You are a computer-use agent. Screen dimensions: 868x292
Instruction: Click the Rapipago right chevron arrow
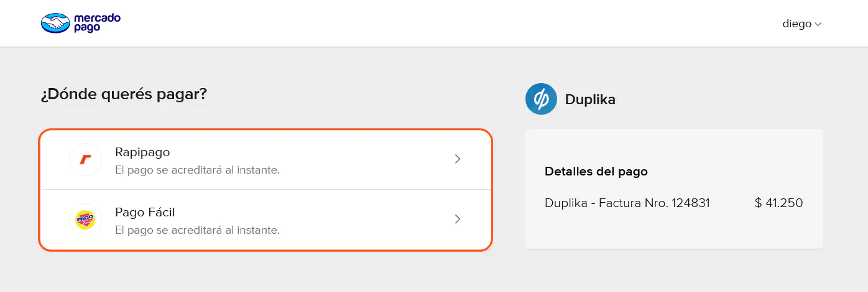458,159
